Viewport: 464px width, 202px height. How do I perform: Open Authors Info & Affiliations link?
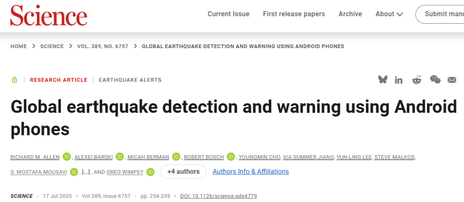250,171
